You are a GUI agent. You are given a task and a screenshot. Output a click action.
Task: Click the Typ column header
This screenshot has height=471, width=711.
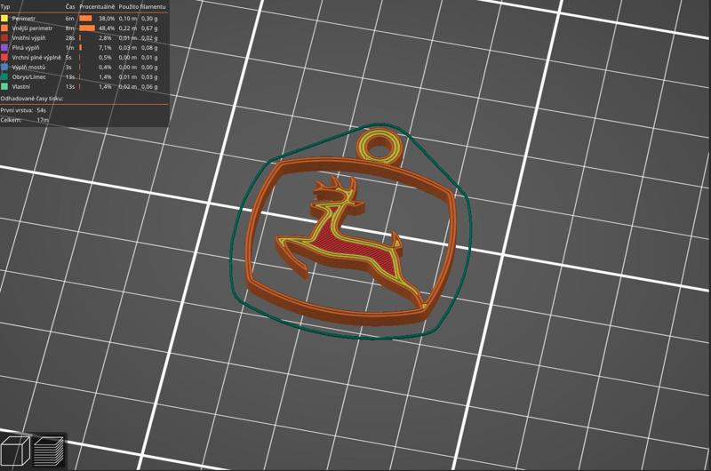(x=5, y=7)
